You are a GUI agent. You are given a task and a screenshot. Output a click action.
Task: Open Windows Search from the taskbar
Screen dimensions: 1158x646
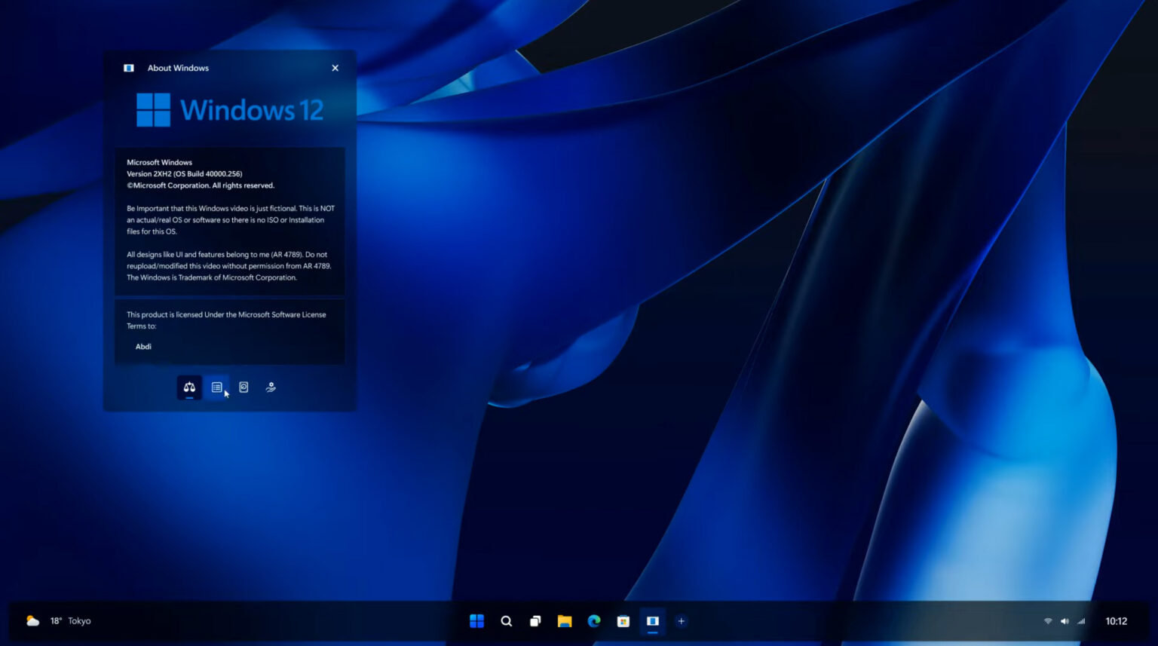click(x=506, y=621)
